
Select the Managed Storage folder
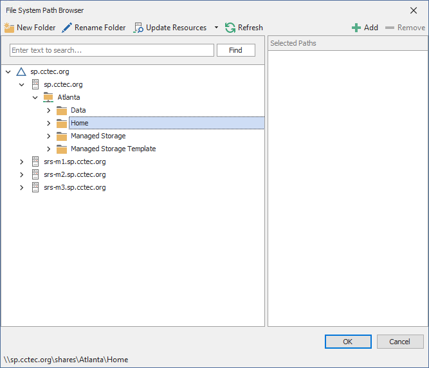98,136
